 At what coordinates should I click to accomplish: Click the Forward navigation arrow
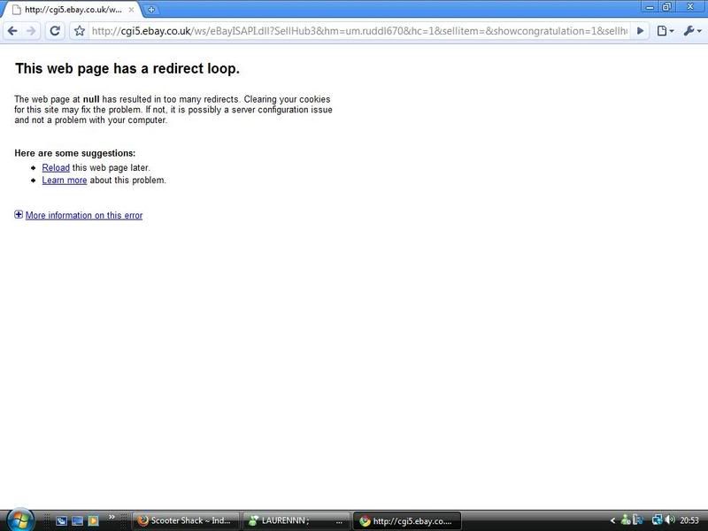pos(32,31)
